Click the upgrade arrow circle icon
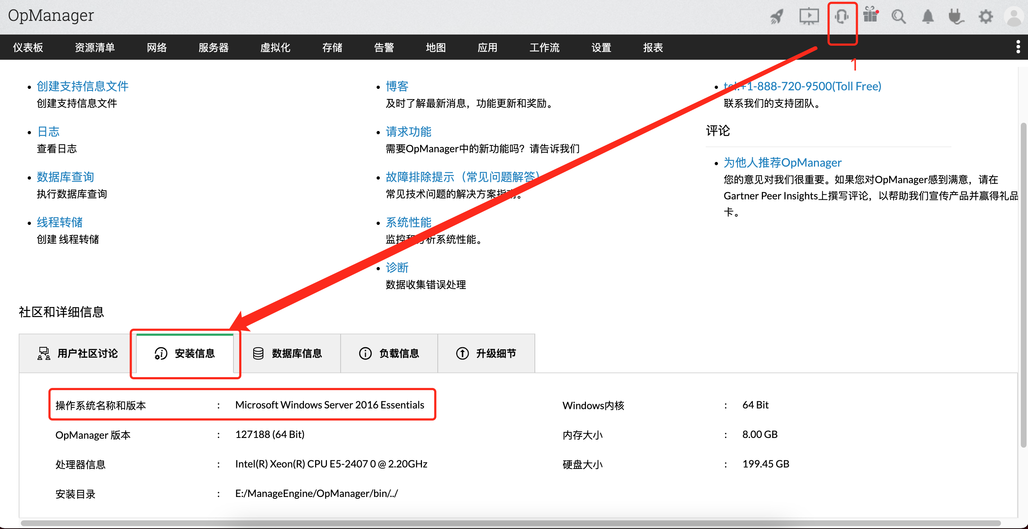The image size is (1028, 529). point(462,353)
